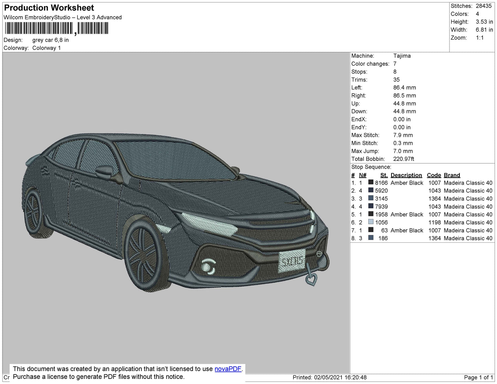
Task: Click the Down value 44.8 mm
Action: point(405,111)
